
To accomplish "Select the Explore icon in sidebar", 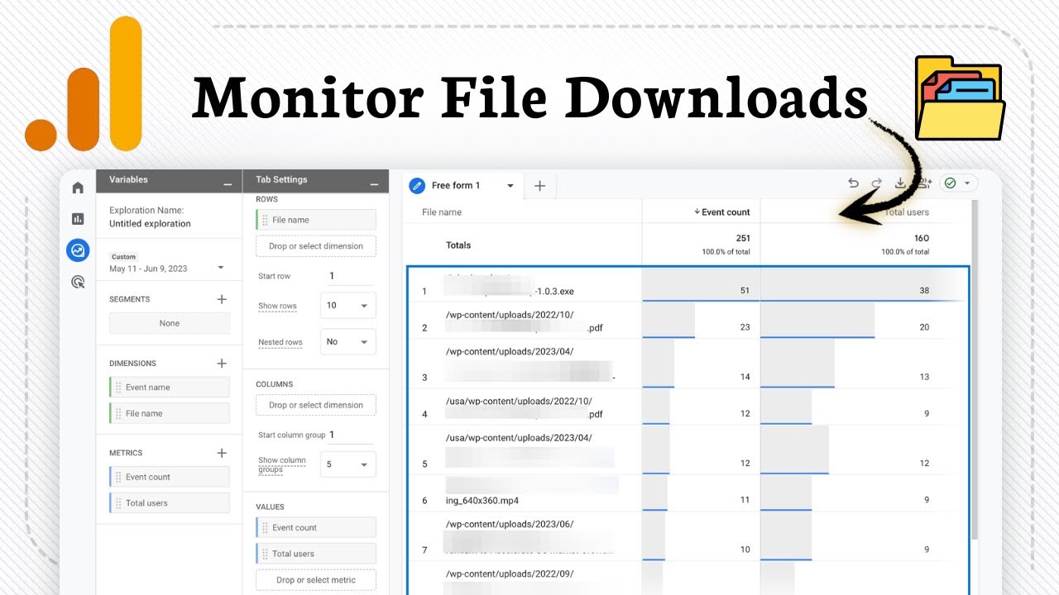I will point(78,250).
